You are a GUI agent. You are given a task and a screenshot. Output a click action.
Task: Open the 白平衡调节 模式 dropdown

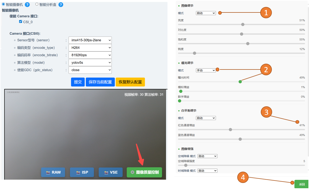pyautogui.click(x=206, y=118)
